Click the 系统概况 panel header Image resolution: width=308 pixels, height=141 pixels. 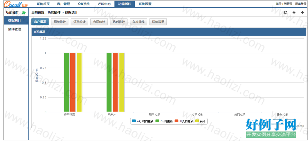click(169, 32)
